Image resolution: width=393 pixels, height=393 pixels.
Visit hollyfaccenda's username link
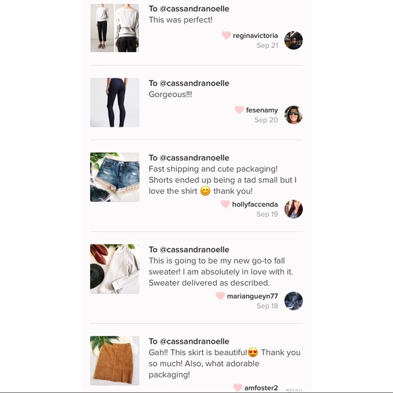[x=255, y=204]
